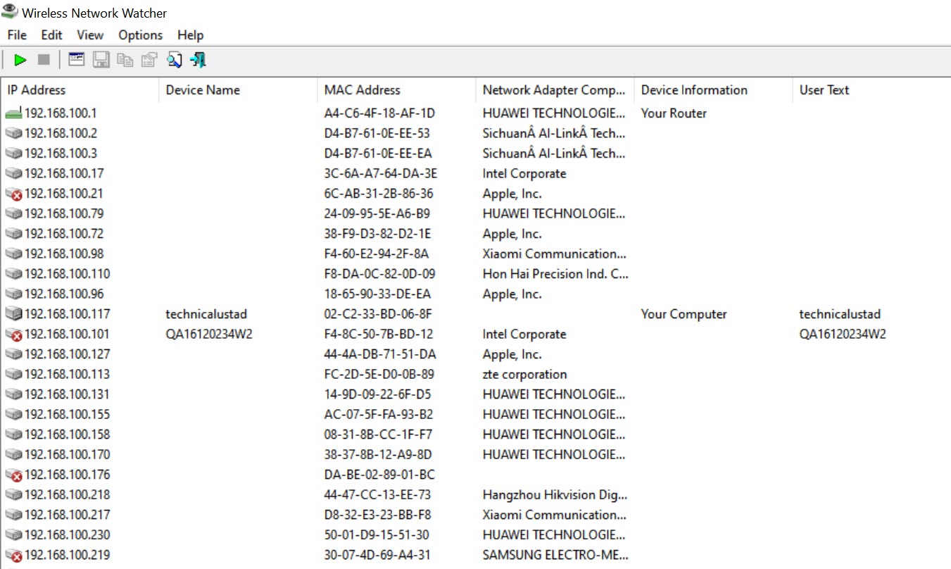The width and height of the screenshot is (951, 569).
Task: Sort by IP Address column header
Action: click(x=80, y=90)
